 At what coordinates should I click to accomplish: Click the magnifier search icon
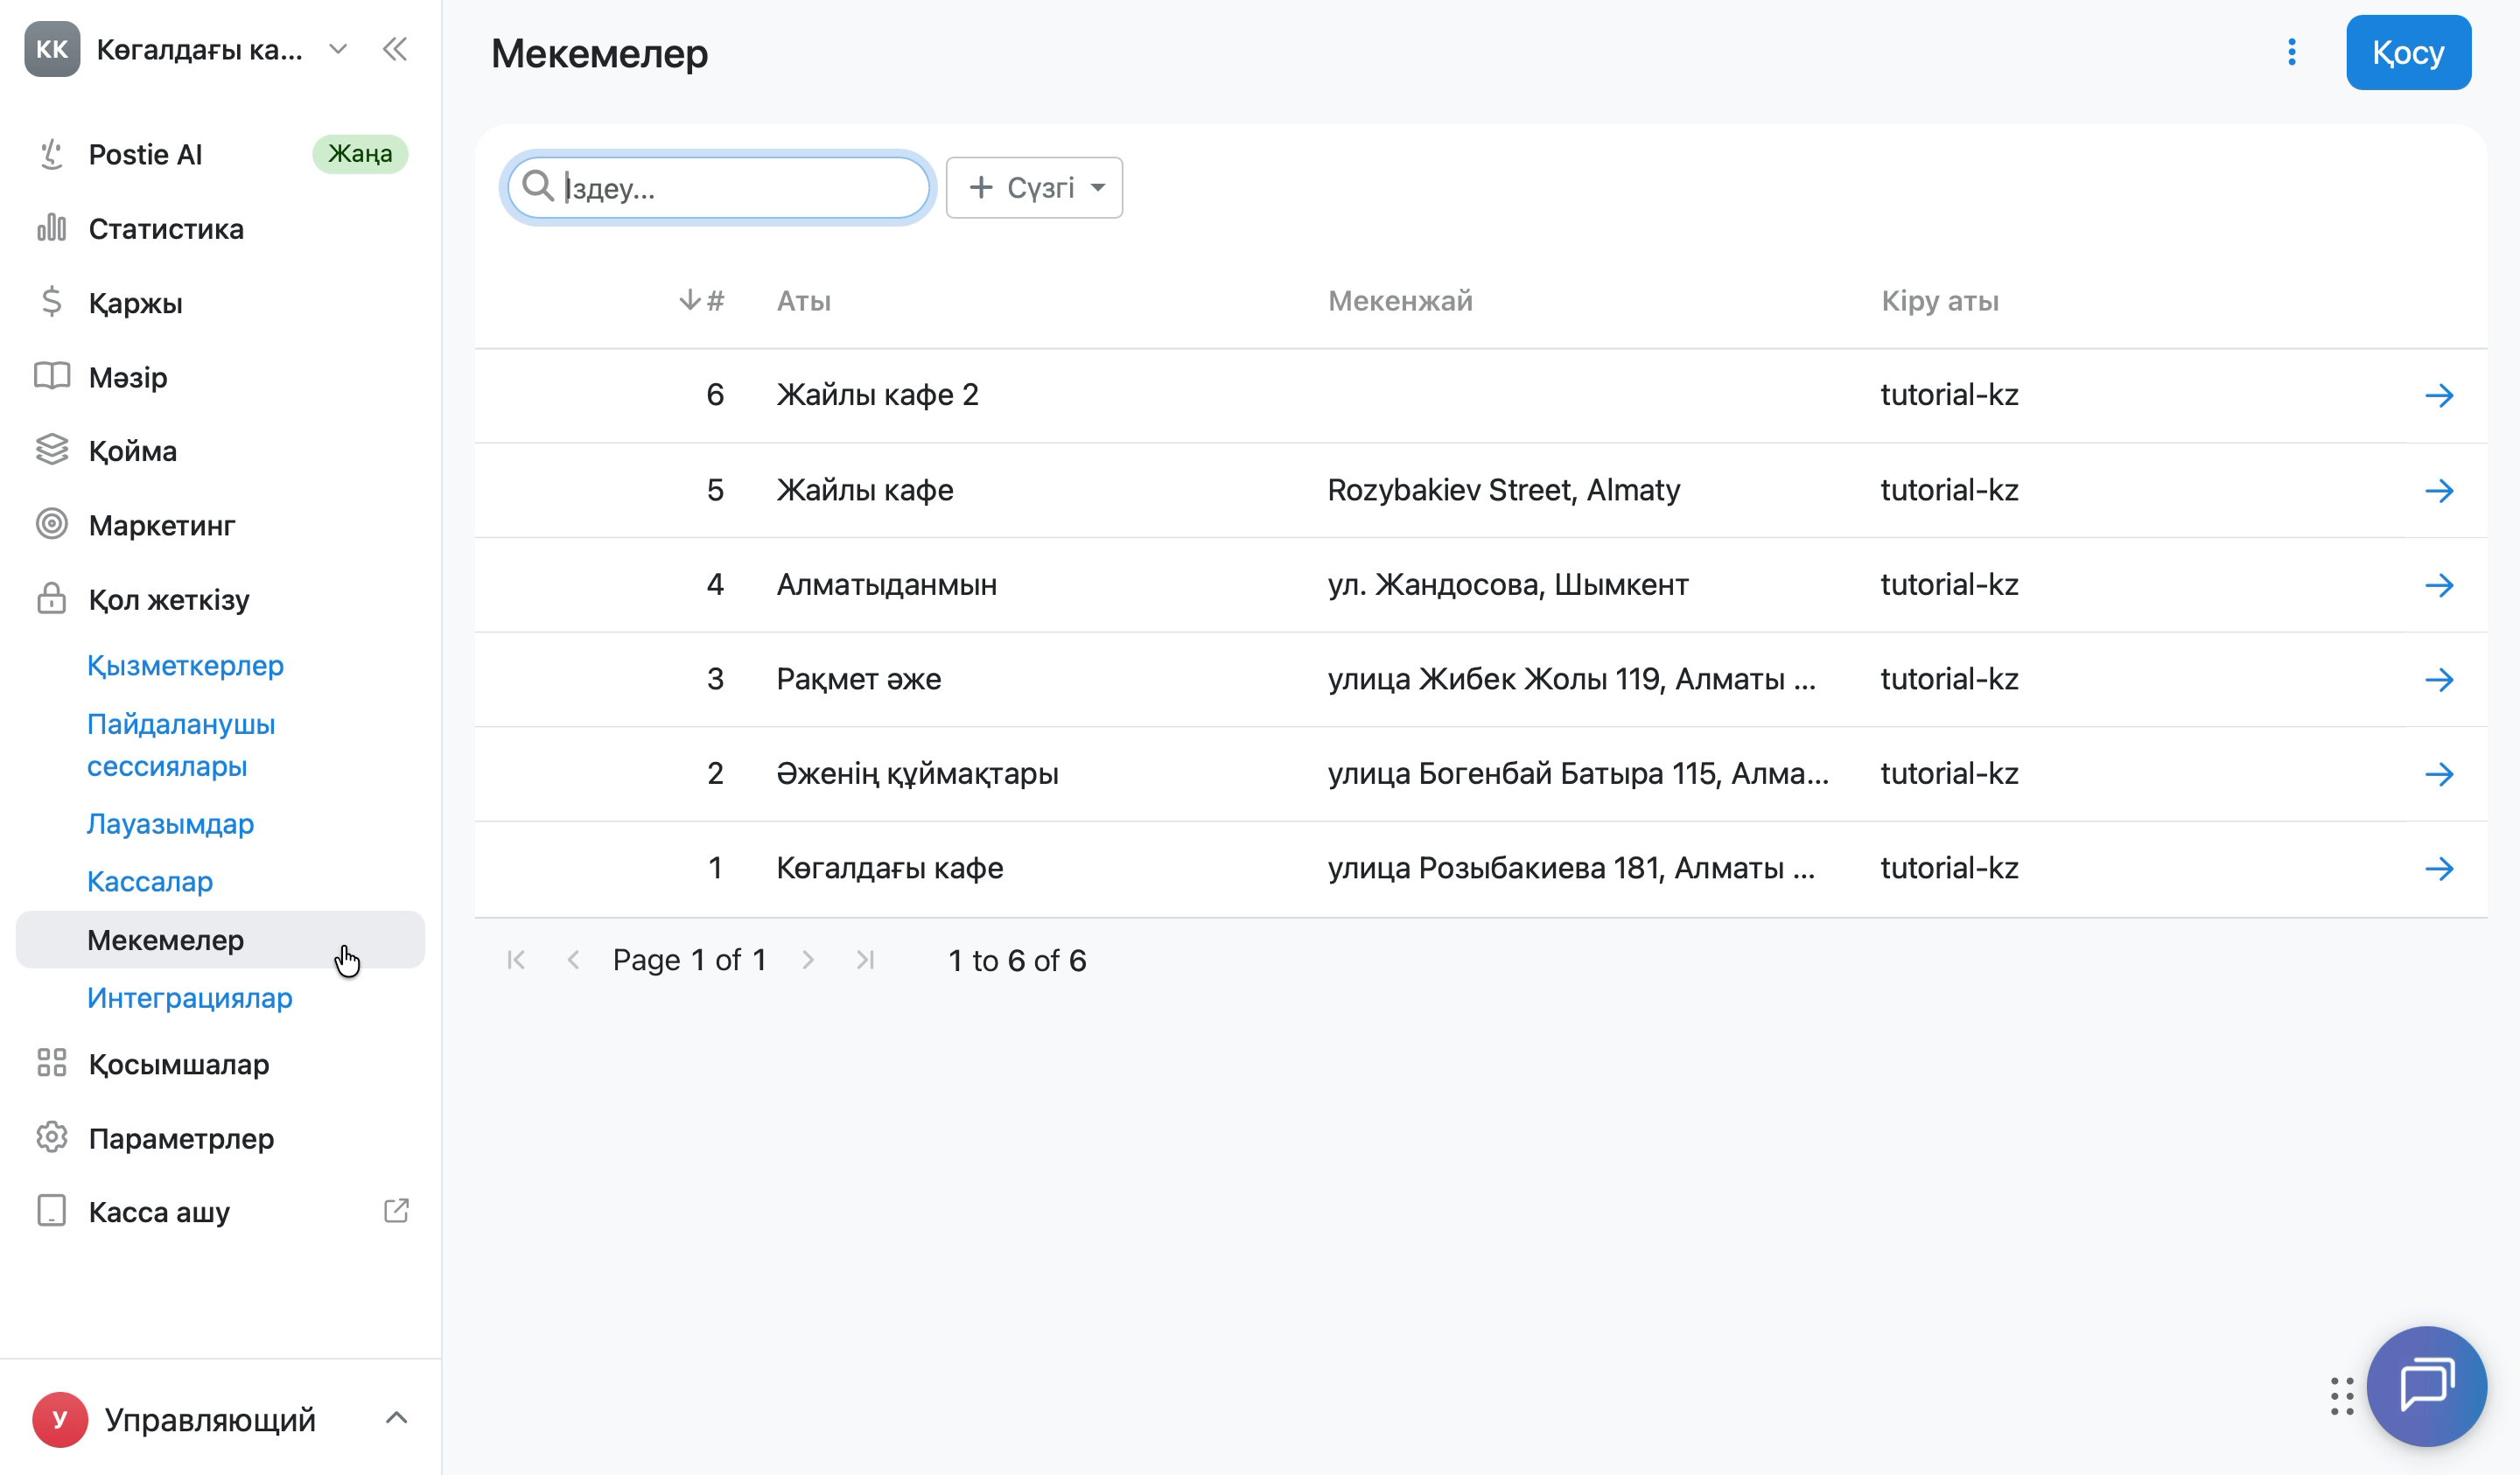[538, 186]
